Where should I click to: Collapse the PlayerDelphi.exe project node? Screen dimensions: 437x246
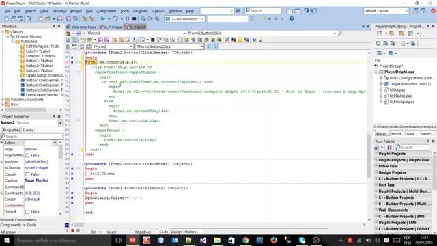tap(376, 72)
